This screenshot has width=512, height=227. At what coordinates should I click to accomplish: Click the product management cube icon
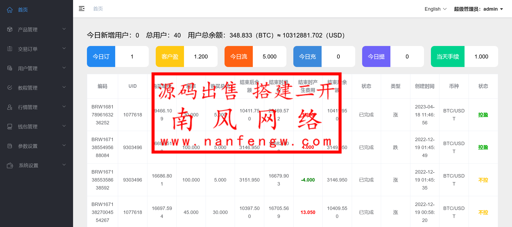pyautogui.click(x=10, y=30)
